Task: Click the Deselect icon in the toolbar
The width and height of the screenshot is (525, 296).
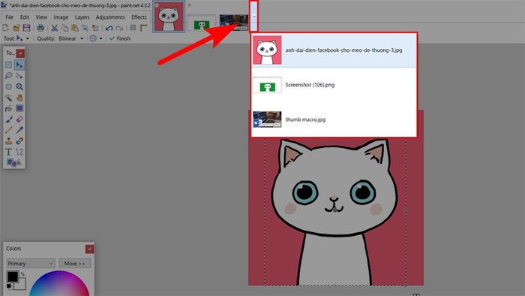Action: pos(95,28)
